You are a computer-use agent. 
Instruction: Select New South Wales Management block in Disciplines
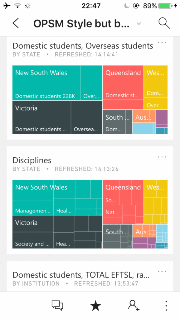coord(33,207)
